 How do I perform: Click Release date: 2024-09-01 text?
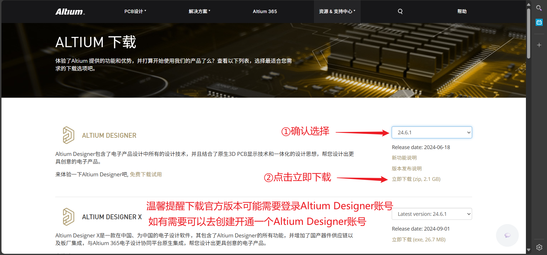421,229
